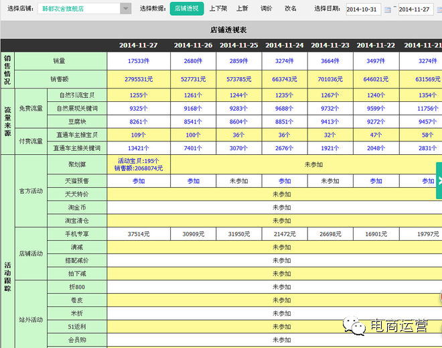This screenshot has height=348, width=442.
Task: Click 7401个 in 直通车主推关键词 row
Action: coord(193,148)
